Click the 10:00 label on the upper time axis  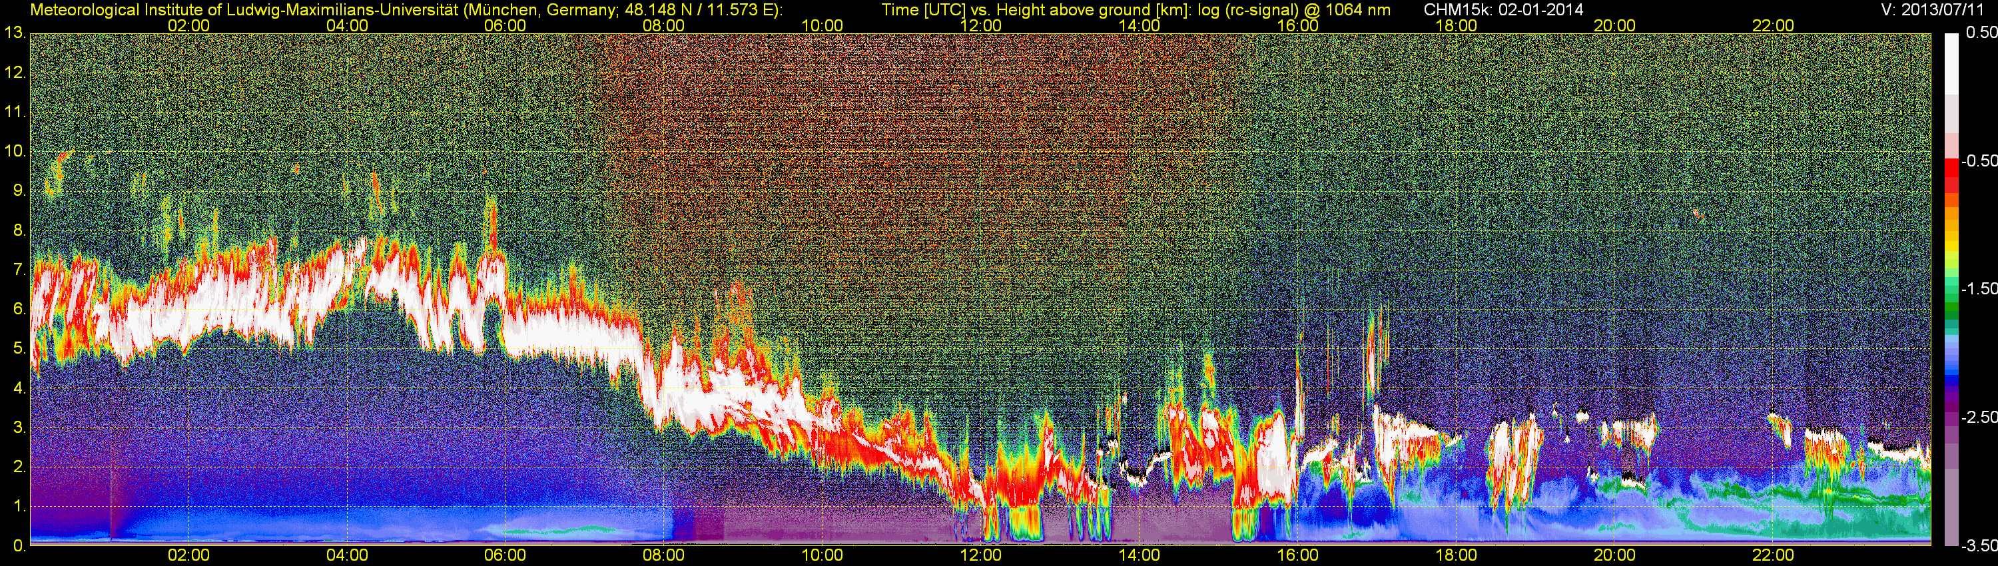click(822, 25)
